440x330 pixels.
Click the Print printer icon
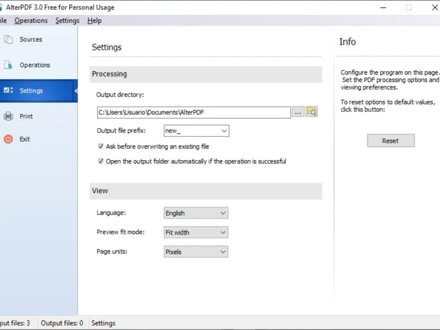(x=8, y=116)
